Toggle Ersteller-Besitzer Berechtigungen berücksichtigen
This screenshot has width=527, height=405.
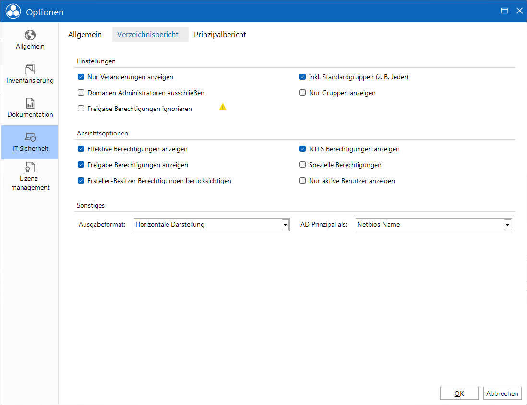(81, 180)
